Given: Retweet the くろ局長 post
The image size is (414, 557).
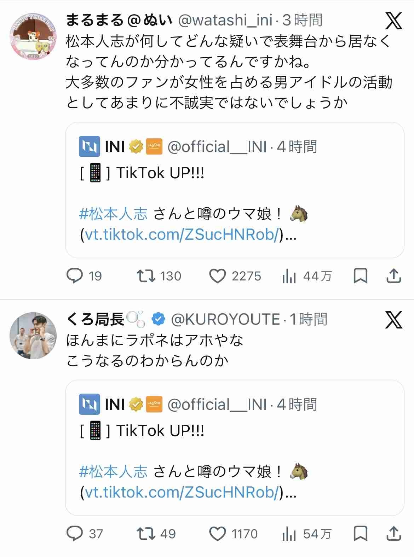Looking at the screenshot, I should tap(146, 533).
